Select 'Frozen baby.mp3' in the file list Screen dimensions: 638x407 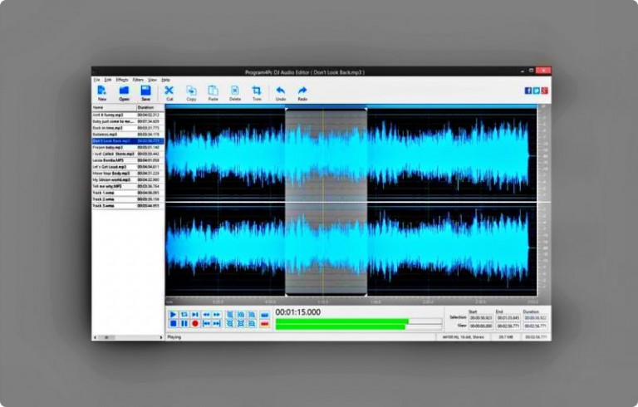tap(128, 147)
